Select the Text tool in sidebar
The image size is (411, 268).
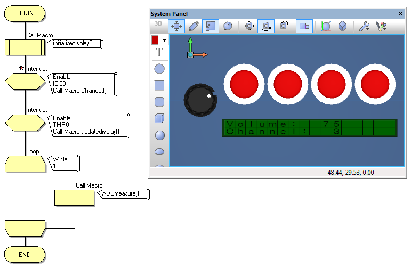[159, 52]
